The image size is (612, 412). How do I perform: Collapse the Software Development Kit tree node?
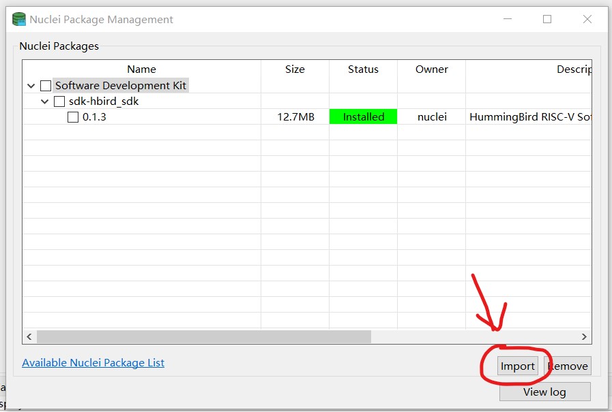click(31, 86)
